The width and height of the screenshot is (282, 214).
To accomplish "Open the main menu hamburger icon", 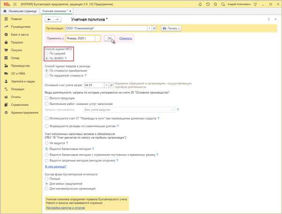I will 15,4.
